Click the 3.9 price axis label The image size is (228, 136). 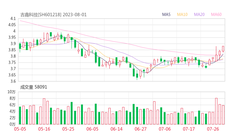pyautogui.click(x=13, y=44)
